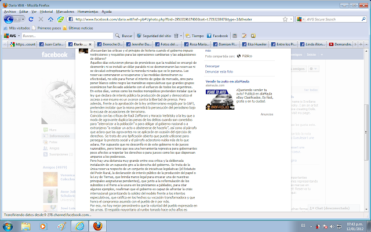The image size is (371, 232).
Task: Click the volume speaker tray icon
Action: pos(332,227)
